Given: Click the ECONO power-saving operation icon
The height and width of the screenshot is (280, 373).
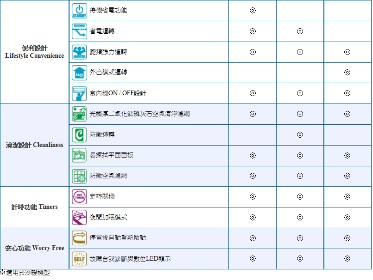Looking at the screenshot, I should point(79,31).
